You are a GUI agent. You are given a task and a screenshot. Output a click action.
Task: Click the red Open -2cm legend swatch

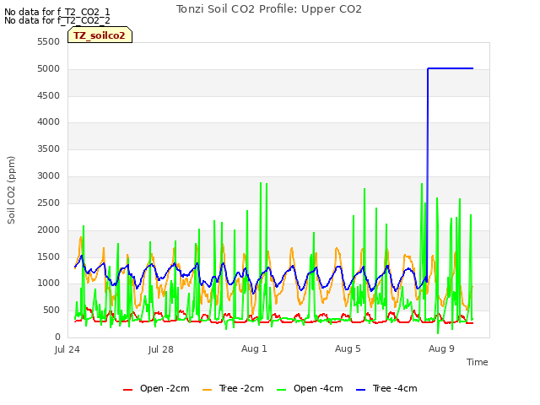(x=127, y=390)
